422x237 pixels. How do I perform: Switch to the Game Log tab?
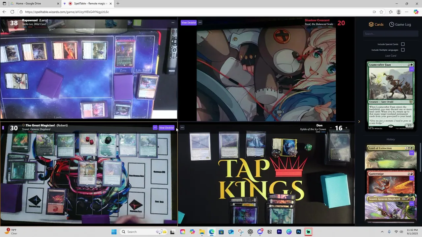click(400, 24)
